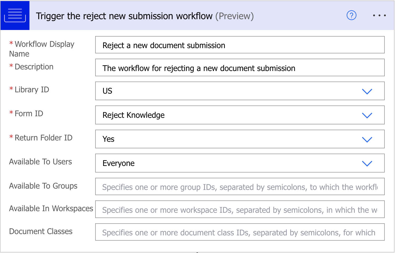Open the Return Folder ID dropdown arrow

point(367,139)
